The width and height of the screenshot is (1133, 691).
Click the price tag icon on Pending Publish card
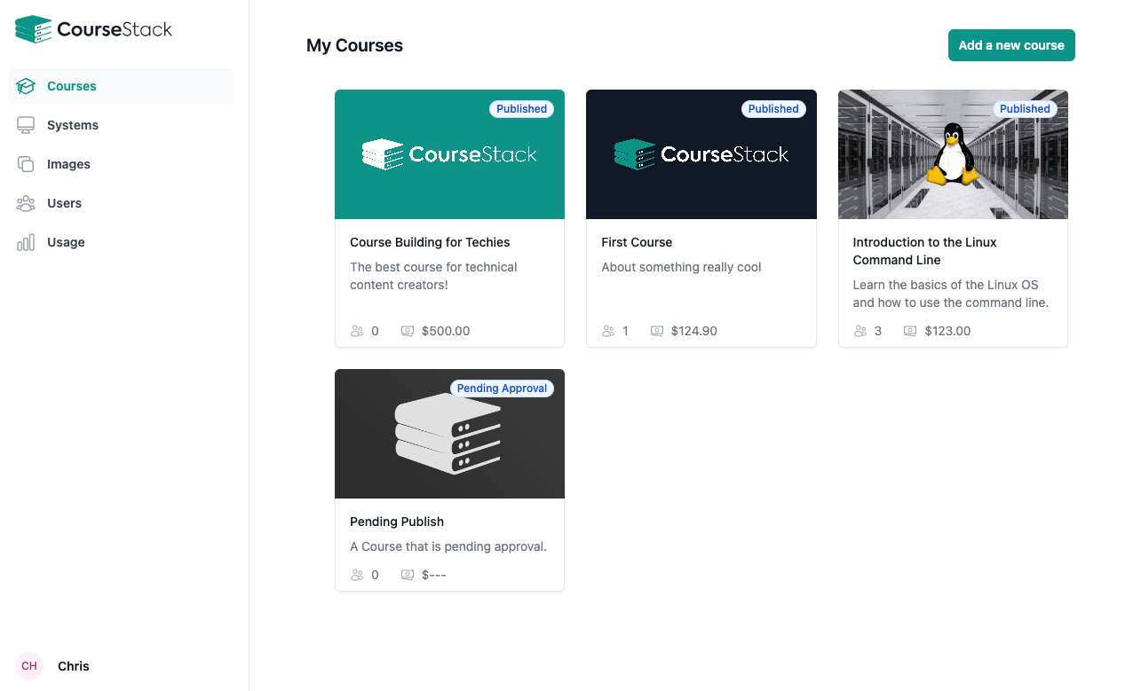coord(408,574)
